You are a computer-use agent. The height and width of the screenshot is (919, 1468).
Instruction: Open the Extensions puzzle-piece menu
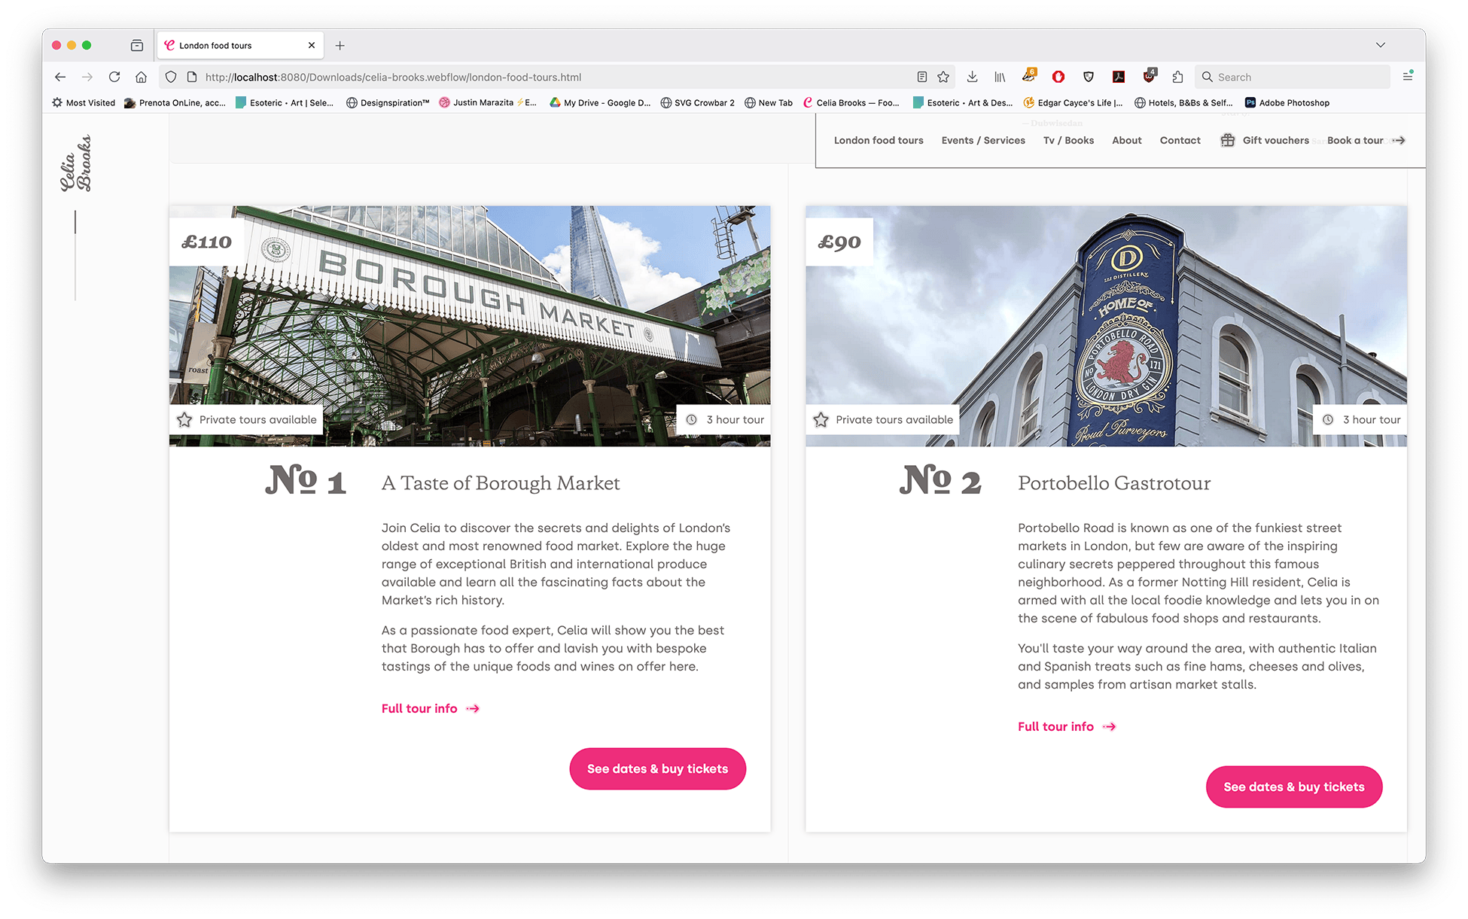point(1177,77)
